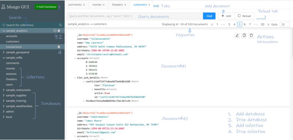Expand the f6c0be1f3e1a4b88b0596c74dc3b7ce0 object
The width and height of the screenshot is (293, 140).
tap(84, 101)
